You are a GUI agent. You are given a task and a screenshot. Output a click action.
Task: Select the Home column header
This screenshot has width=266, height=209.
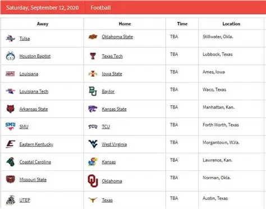pyautogui.click(x=125, y=24)
